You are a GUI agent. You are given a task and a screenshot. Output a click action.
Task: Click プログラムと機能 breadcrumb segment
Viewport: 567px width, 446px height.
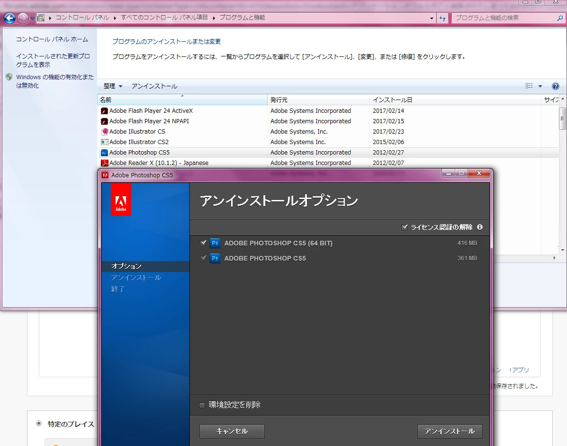click(242, 18)
